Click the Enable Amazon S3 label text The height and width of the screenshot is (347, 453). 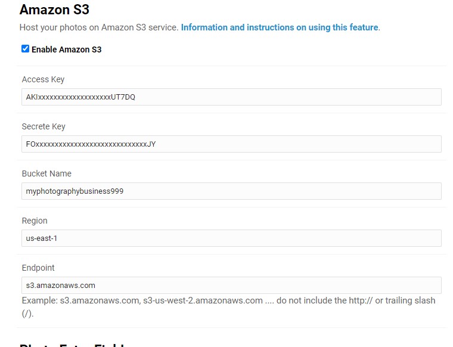click(x=66, y=49)
